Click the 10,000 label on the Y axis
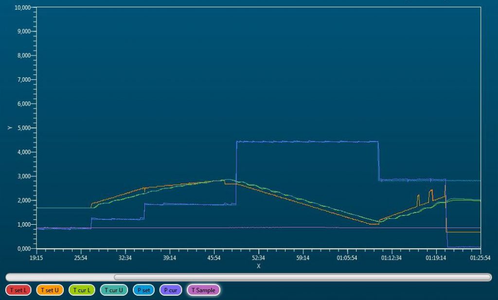The width and height of the screenshot is (498, 300). pyautogui.click(x=23, y=8)
